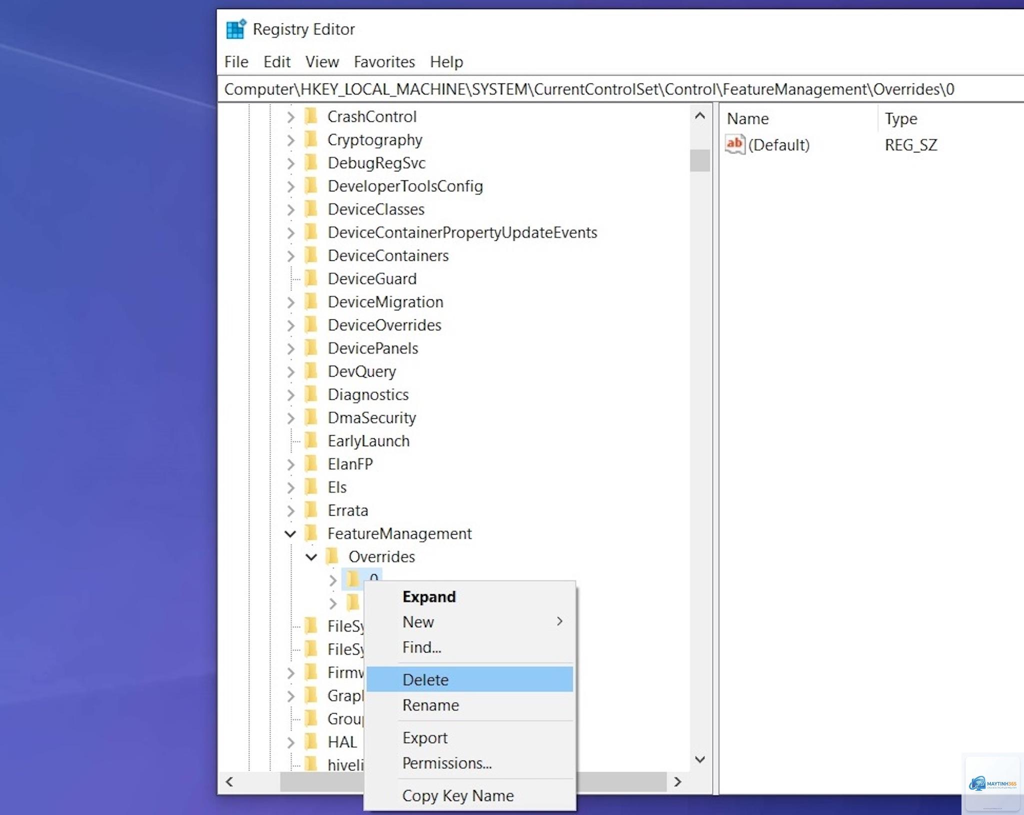Select the Errata key
This screenshot has width=1024, height=815.
(x=347, y=511)
